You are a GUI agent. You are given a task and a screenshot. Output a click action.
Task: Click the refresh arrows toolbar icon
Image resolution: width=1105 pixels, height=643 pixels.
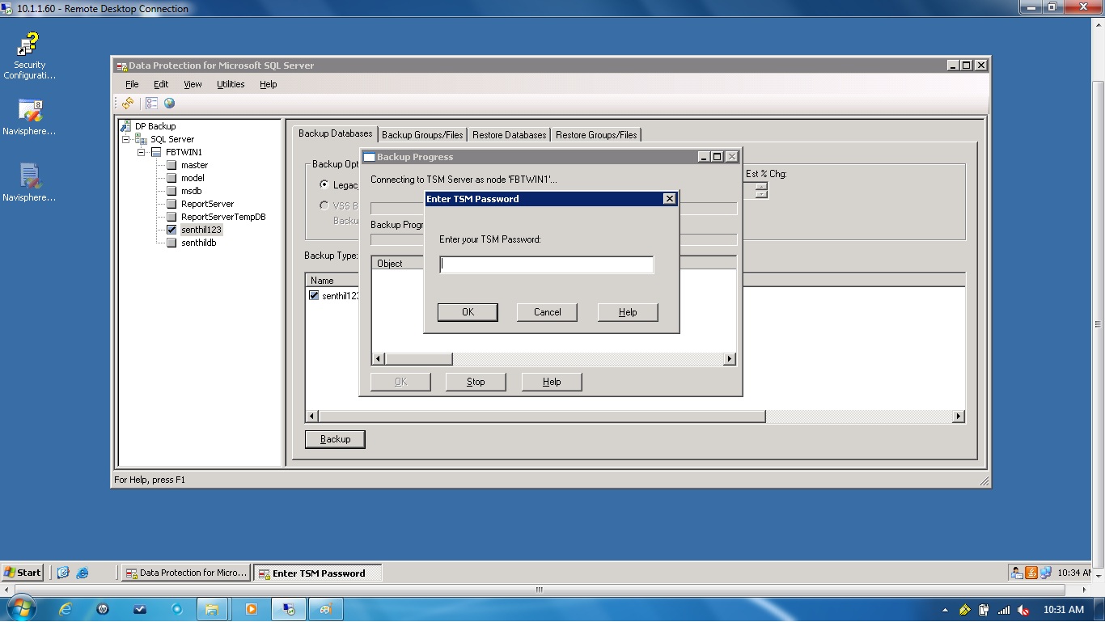click(127, 103)
